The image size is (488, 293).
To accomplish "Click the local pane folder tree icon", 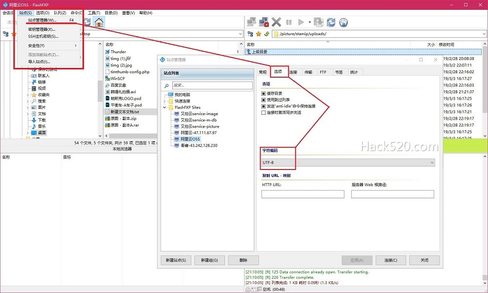I will tap(5, 34).
